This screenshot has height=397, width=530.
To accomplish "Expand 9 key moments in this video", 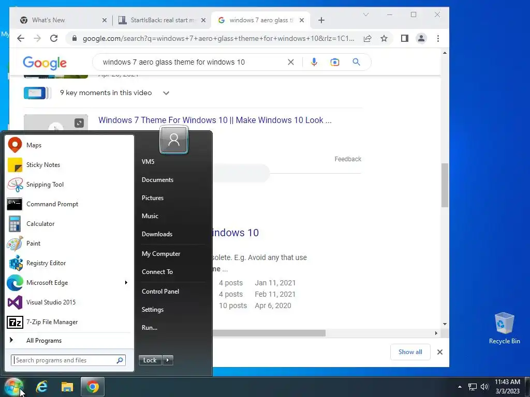I will coord(166,93).
